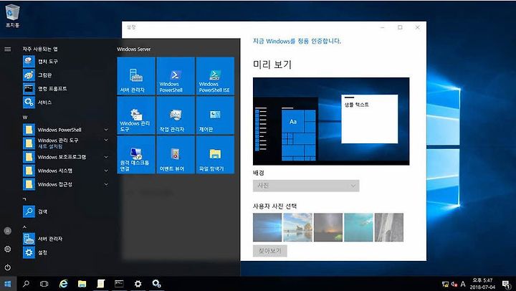The width and height of the screenshot is (516, 291).
Task: Click the notepad document taskbar icon
Action: click(101, 284)
